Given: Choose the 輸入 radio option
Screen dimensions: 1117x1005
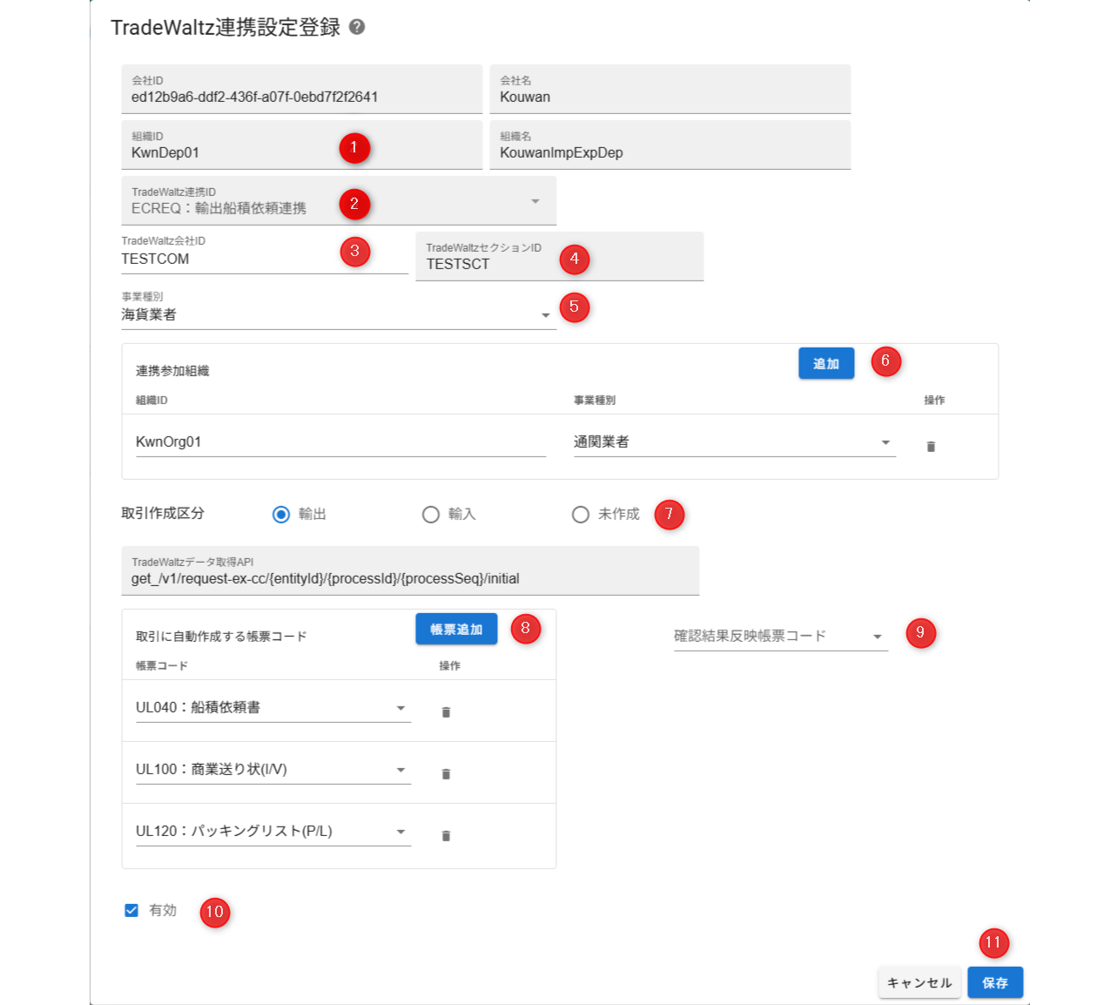Looking at the screenshot, I should coord(431,515).
